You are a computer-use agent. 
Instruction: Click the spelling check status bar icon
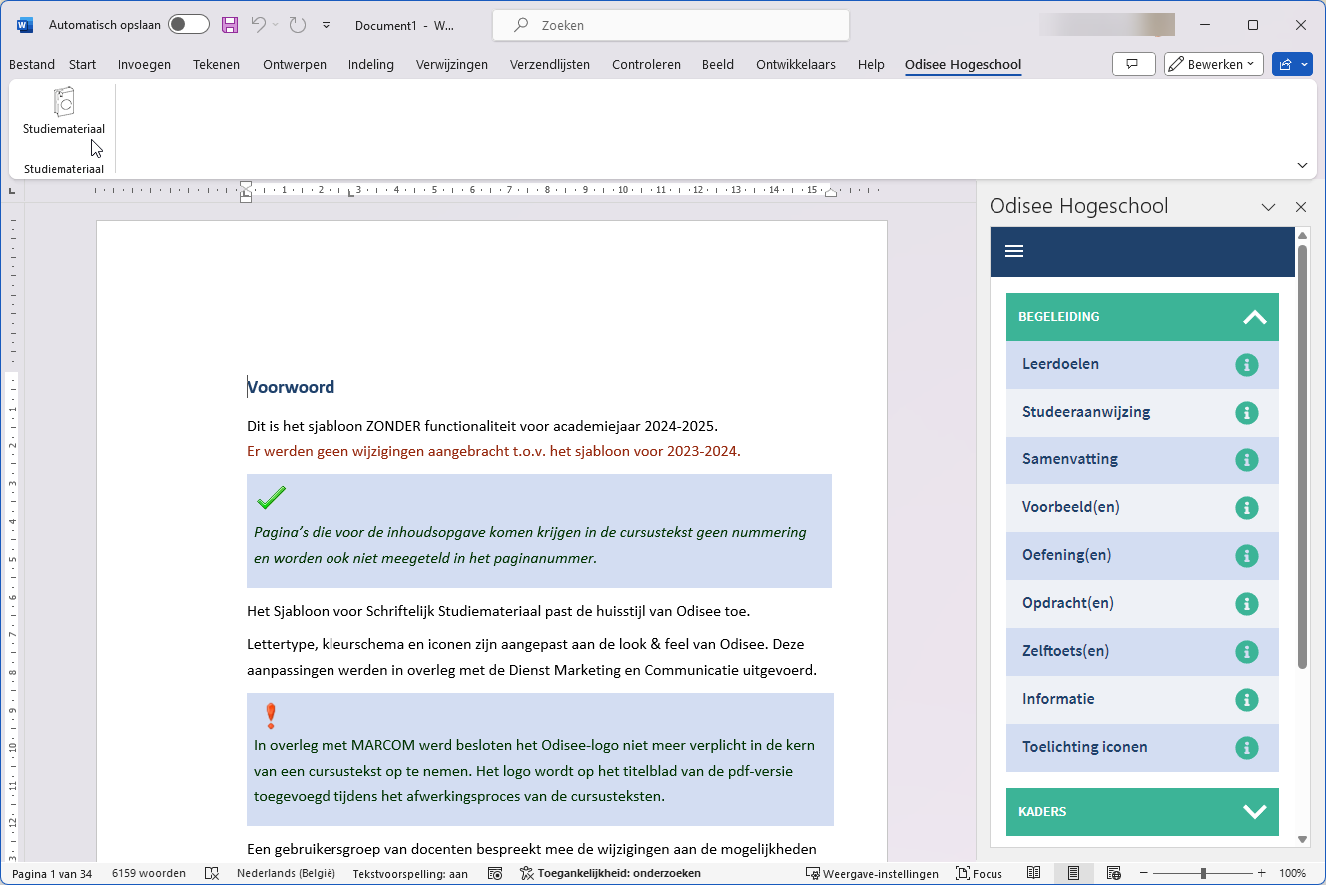[x=212, y=873]
